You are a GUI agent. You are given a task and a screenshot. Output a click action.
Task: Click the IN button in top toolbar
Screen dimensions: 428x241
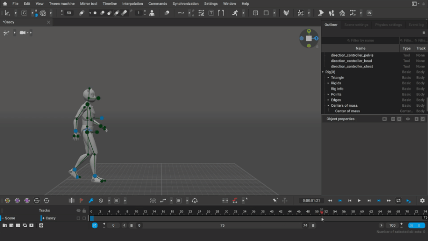coord(370,13)
